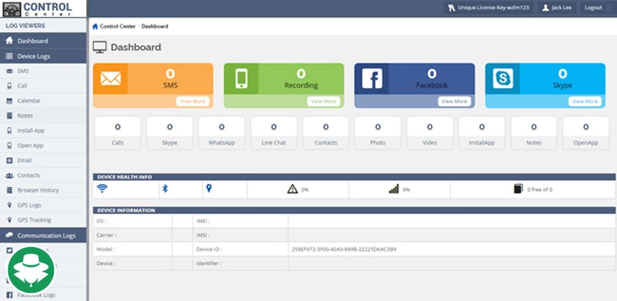Click the Calendar sidebar icon
The height and width of the screenshot is (301, 617).
[9, 101]
